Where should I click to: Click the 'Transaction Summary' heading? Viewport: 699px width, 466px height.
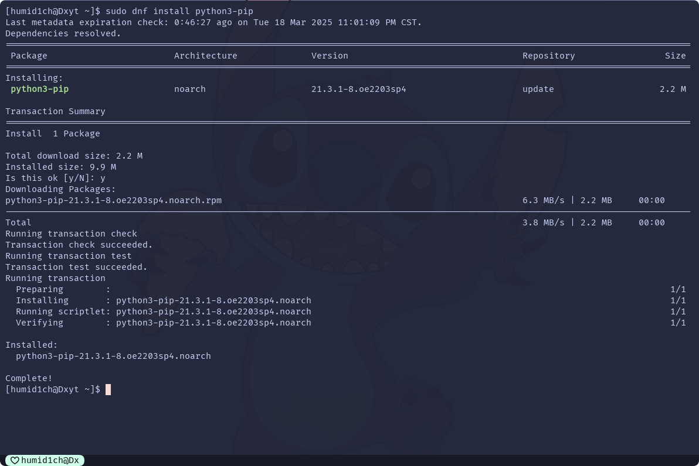pyautogui.click(x=55, y=111)
